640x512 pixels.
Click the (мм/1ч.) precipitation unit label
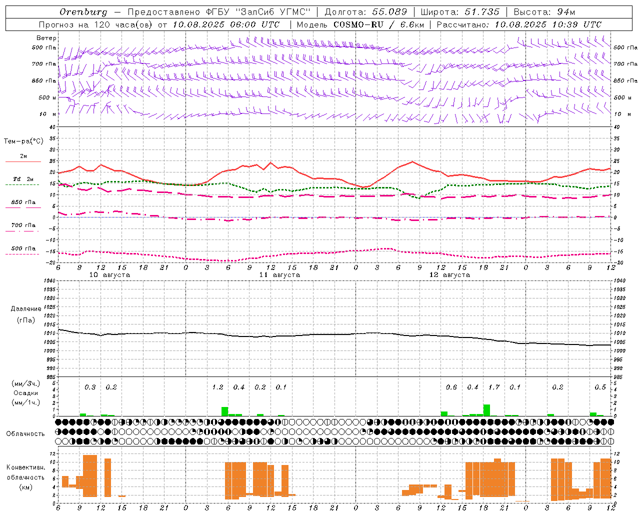(26, 402)
